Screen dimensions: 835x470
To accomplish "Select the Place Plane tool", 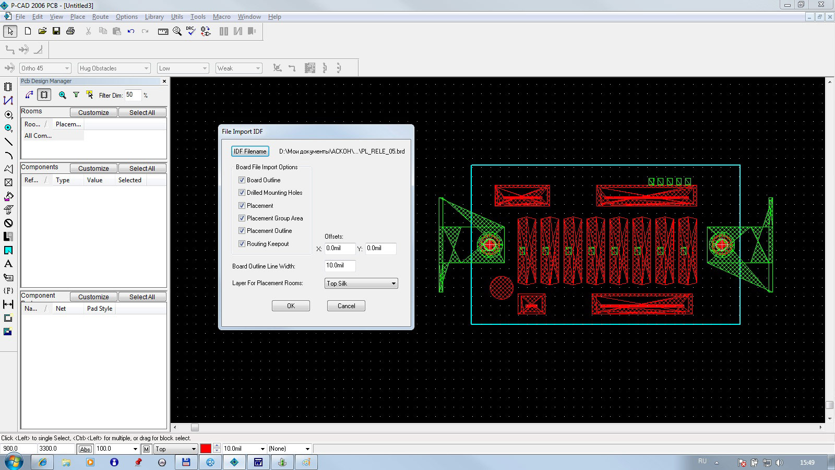I will (x=8, y=237).
